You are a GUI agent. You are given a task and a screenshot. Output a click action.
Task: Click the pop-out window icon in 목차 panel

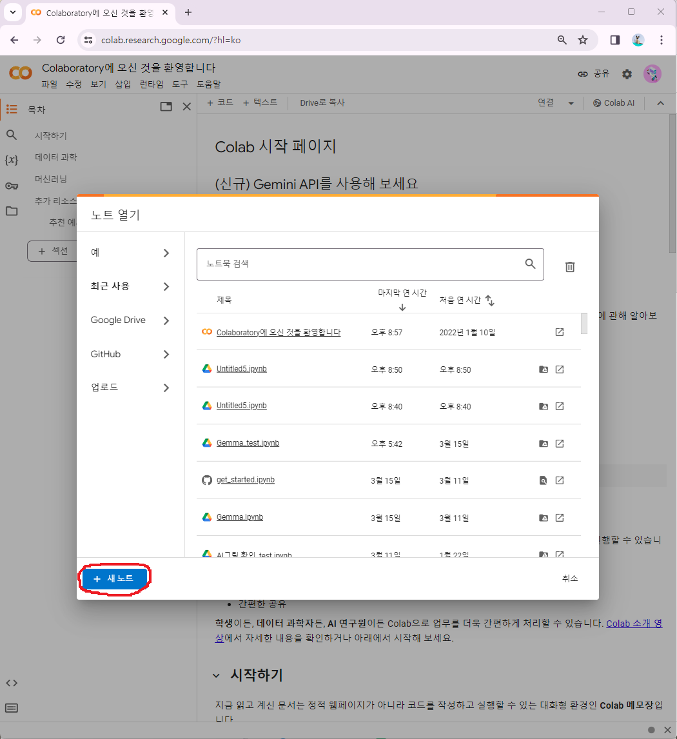166,106
